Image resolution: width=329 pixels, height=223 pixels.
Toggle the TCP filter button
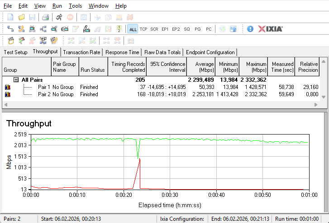coord(143,29)
